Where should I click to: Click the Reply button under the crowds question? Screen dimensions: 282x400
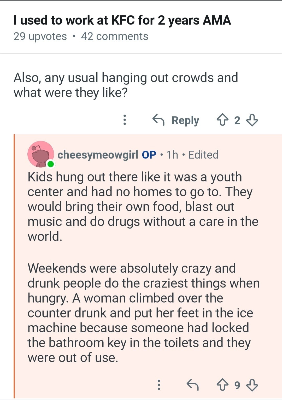[x=176, y=120]
